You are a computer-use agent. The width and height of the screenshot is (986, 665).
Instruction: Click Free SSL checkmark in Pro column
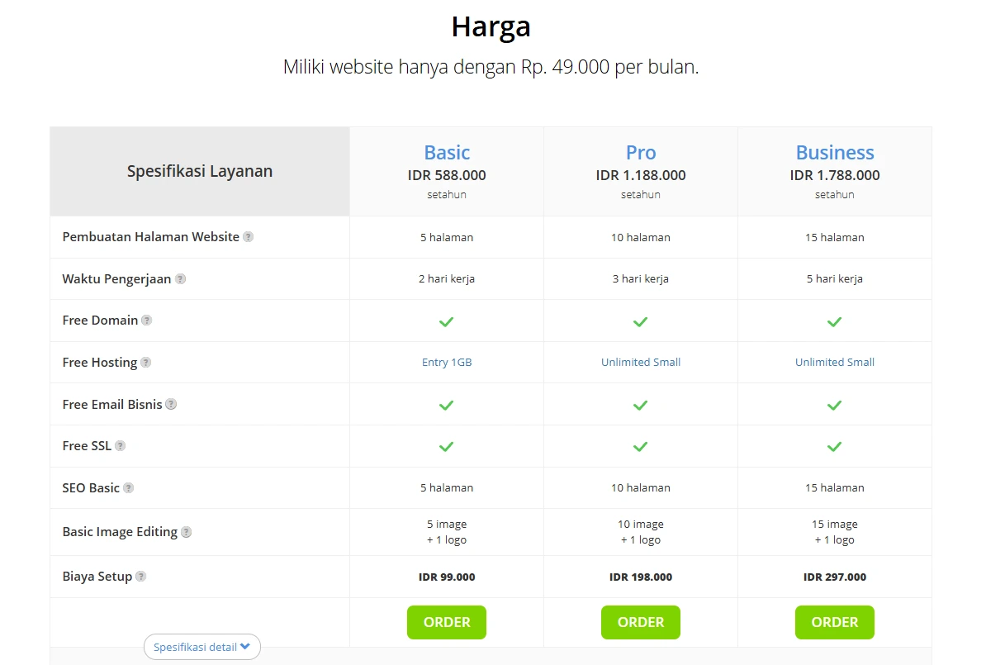pyautogui.click(x=640, y=447)
